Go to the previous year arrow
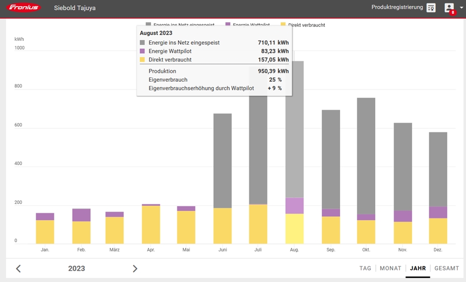 point(18,269)
